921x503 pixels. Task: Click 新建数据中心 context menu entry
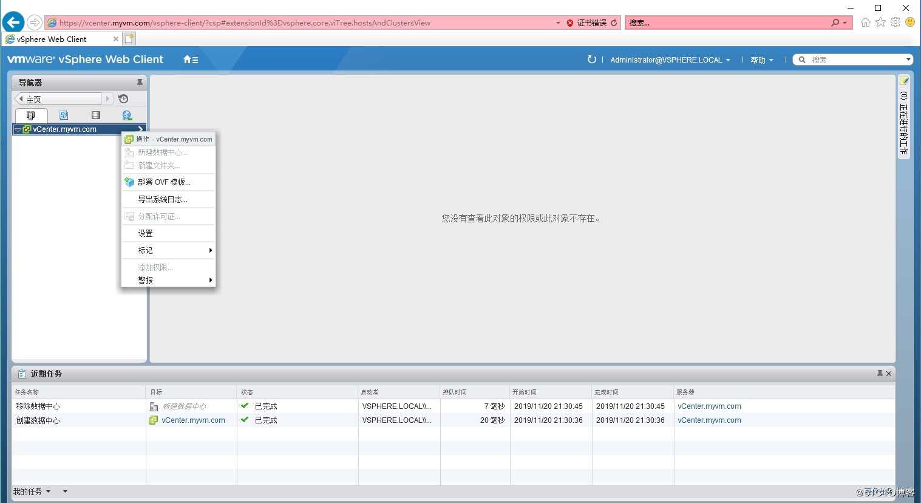(x=169, y=152)
